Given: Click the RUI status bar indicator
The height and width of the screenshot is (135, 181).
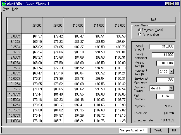Looking at the screenshot, I should point(173,130).
